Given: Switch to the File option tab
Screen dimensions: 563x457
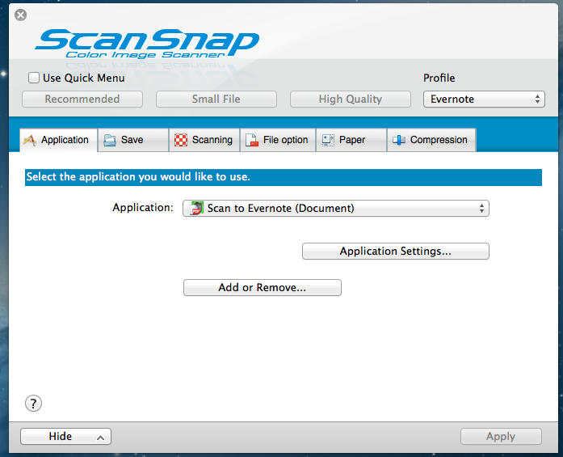Looking at the screenshot, I should (278, 140).
